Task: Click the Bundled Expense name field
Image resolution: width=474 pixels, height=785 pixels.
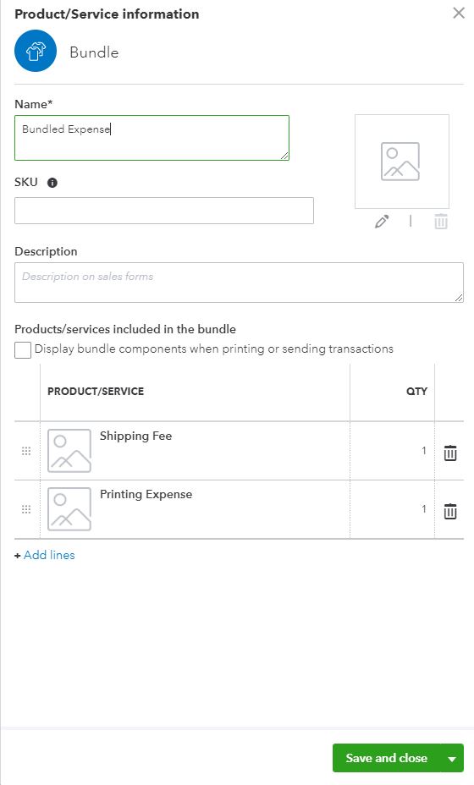Action: click(x=152, y=138)
